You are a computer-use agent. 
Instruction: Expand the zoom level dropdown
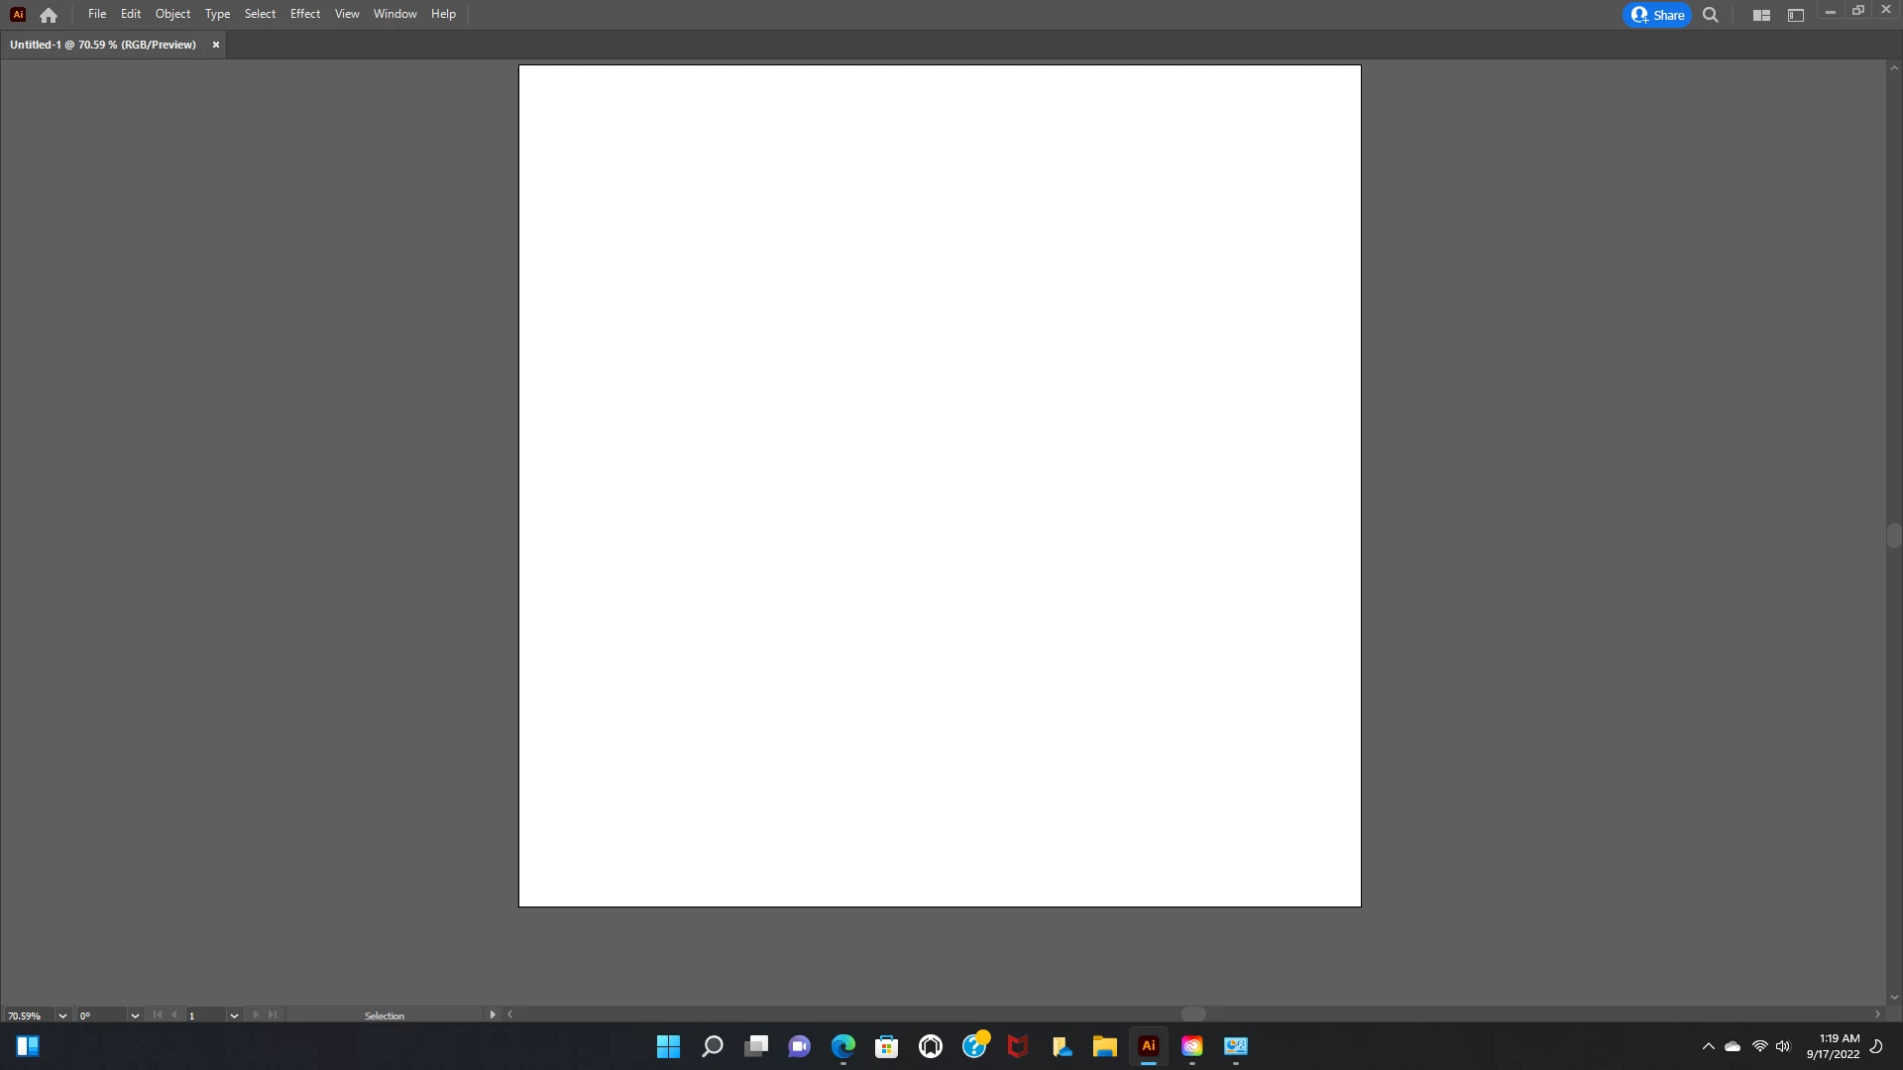tap(62, 1016)
